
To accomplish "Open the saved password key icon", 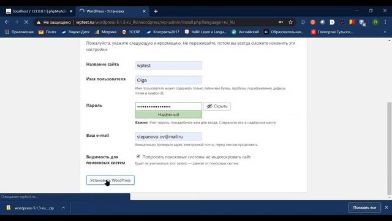I will [x=281, y=22].
